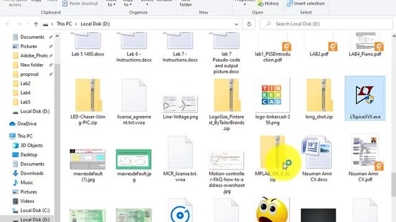
Task: Open Videos under This PC
Action: click(x=27, y=201)
